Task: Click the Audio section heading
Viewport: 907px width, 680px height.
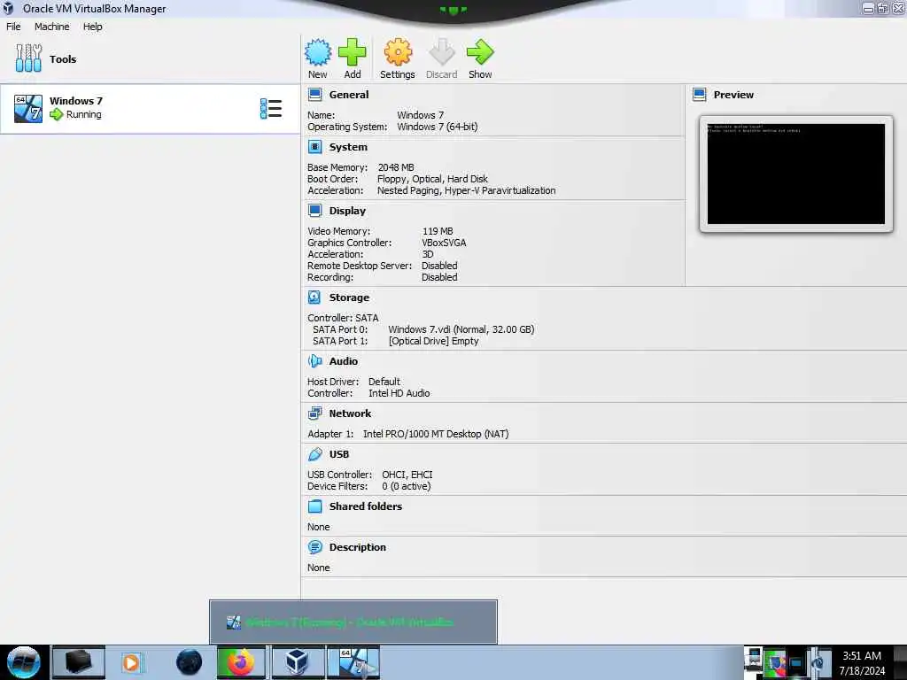Action: [344, 361]
